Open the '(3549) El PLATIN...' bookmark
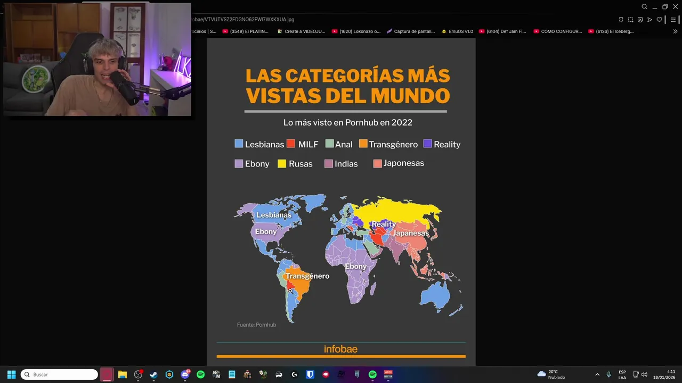 [x=245, y=31]
